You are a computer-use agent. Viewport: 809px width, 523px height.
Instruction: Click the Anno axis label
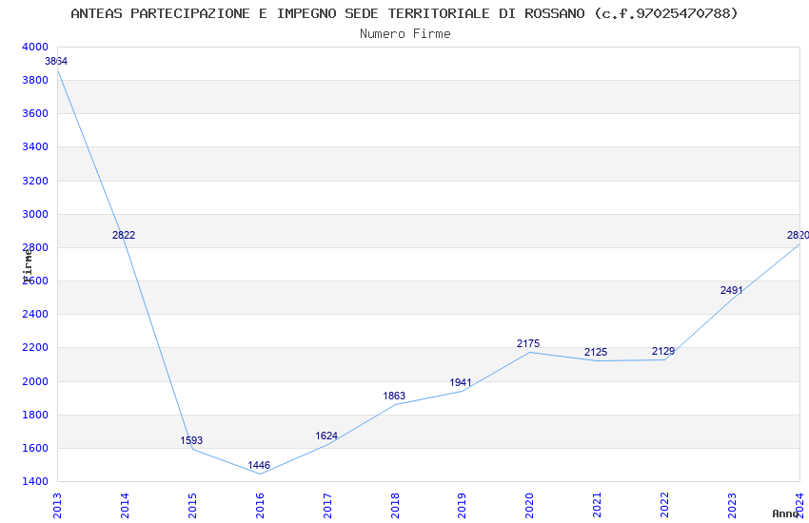tap(785, 513)
